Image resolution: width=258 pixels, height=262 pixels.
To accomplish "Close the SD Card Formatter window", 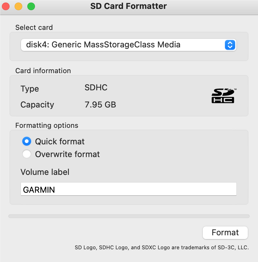I will (x=6, y=6).
